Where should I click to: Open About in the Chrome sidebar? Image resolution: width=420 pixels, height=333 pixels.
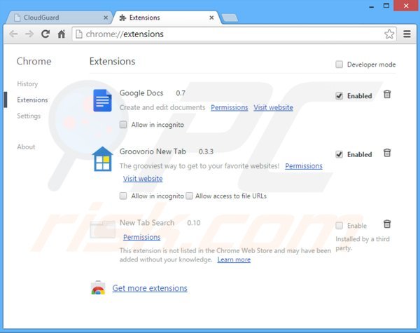(26, 147)
